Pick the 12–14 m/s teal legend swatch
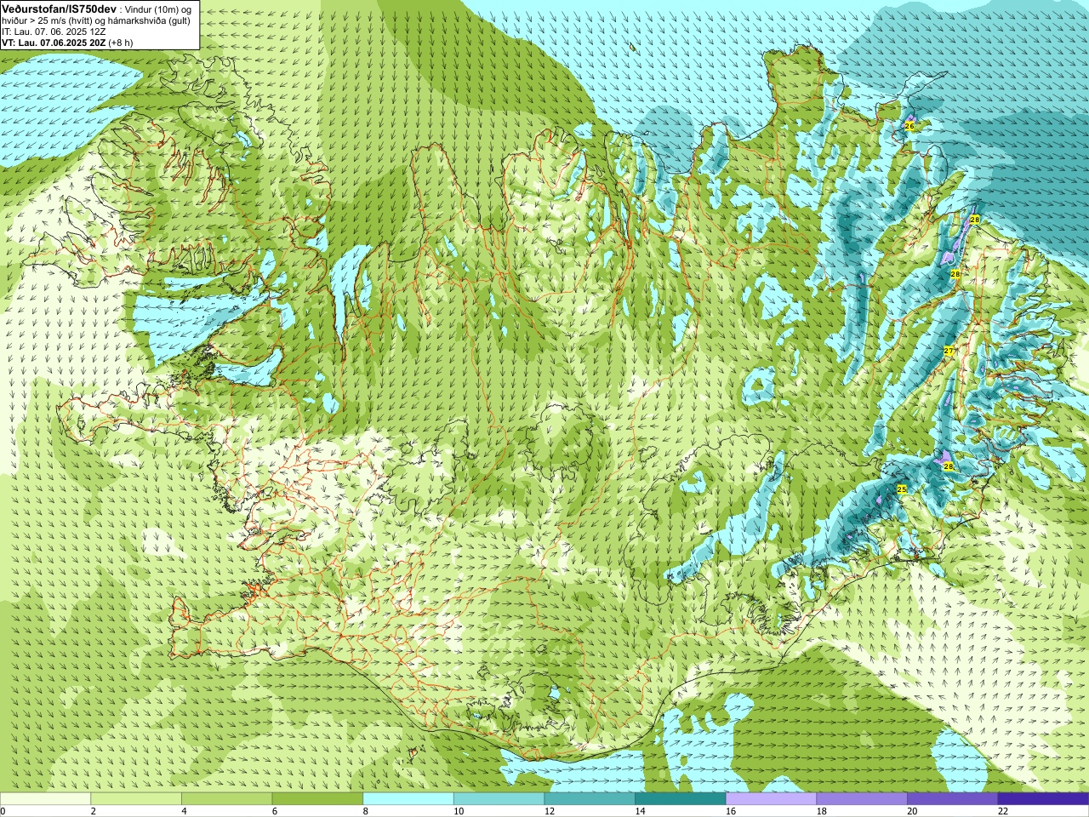 pos(590,799)
